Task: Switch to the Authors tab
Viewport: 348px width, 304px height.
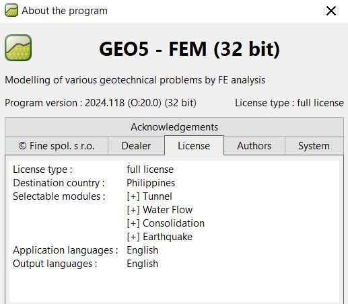Action: point(254,146)
